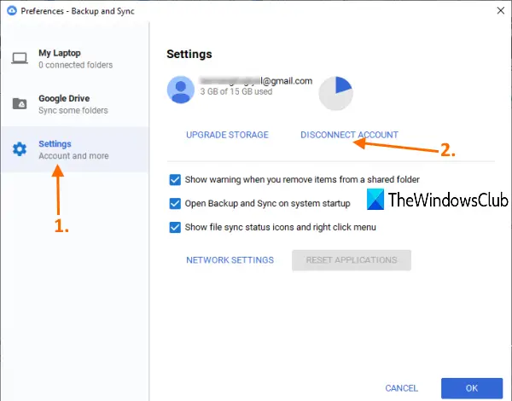The image size is (512, 401).
Task: Click the Google Drive folder icon
Action: tap(20, 104)
